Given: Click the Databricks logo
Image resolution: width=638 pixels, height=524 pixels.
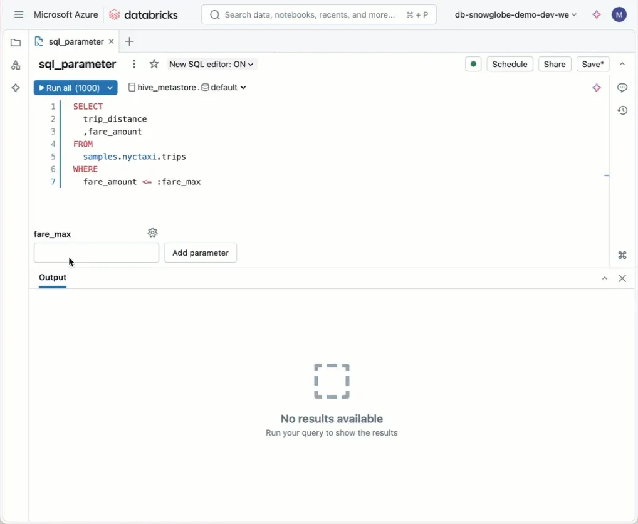Looking at the screenshot, I should click(144, 14).
